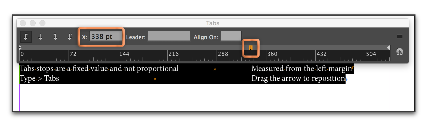Select the Center-Justified Tab button
The height and width of the screenshot is (126, 428).
click(x=40, y=37)
